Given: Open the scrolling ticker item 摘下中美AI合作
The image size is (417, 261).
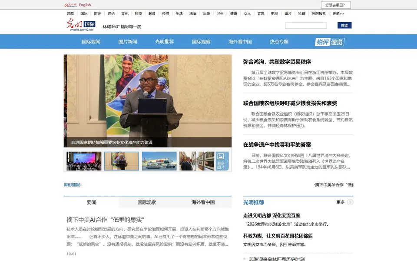Looking at the screenshot, I should 334,185.
